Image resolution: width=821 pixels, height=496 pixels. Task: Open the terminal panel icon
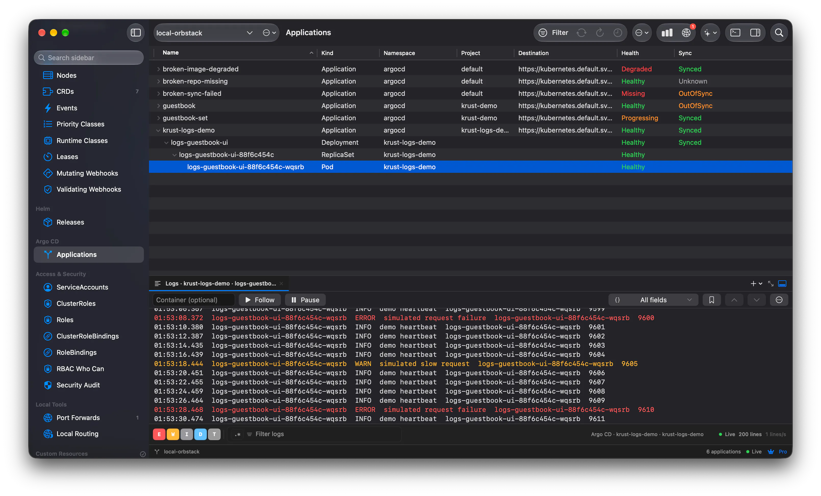coord(735,33)
